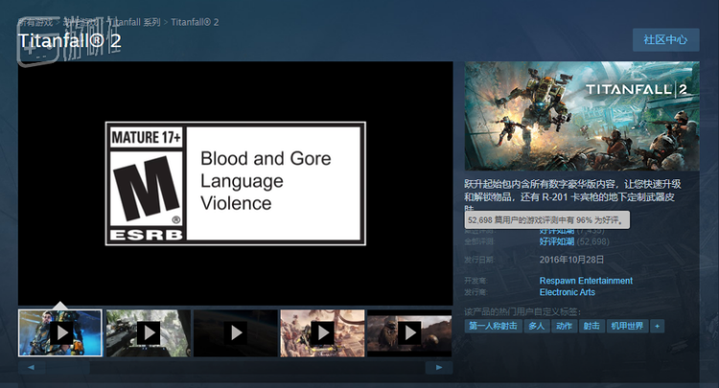This screenshot has height=388, width=719.
Task: Play the fifth video thumbnail
Action: (409, 332)
